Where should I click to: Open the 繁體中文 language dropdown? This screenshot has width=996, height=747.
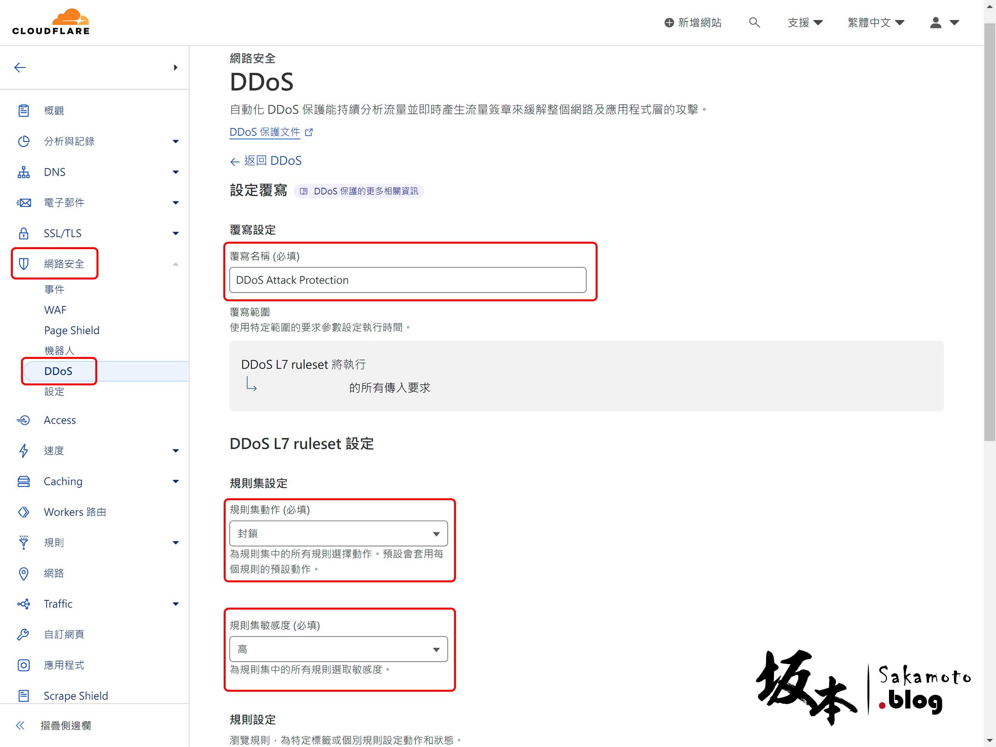pyautogui.click(x=876, y=23)
